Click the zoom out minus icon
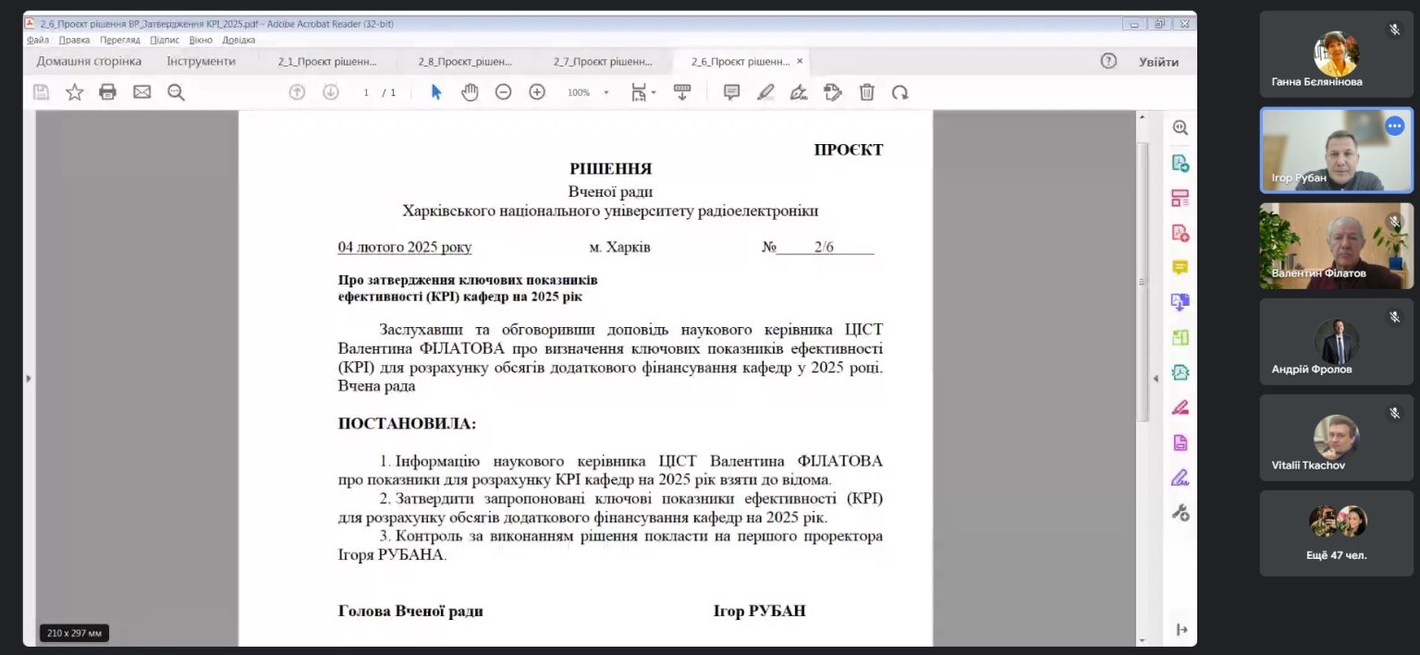 click(503, 92)
